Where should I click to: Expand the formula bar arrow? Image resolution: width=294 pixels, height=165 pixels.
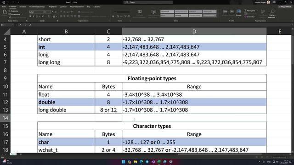click(292, 25)
